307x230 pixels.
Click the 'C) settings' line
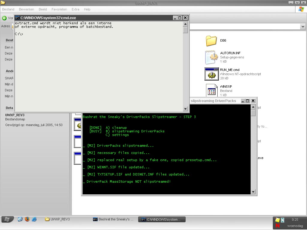click(x=117, y=135)
